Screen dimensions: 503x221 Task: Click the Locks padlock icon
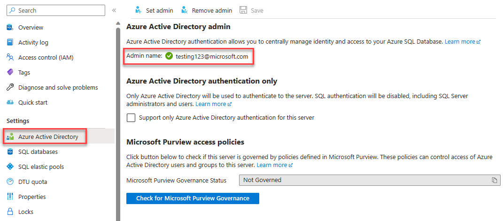coord(10,212)
